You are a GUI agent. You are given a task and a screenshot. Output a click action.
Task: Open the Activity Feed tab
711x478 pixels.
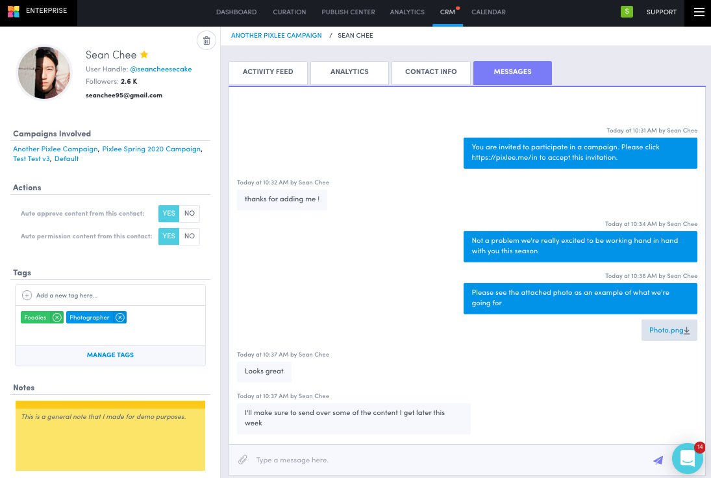tap(268, 73)
